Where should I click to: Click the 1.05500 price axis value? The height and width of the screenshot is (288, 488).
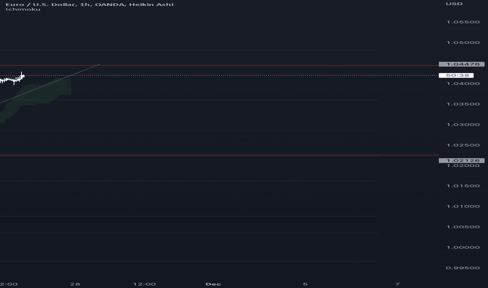point(463,22)
